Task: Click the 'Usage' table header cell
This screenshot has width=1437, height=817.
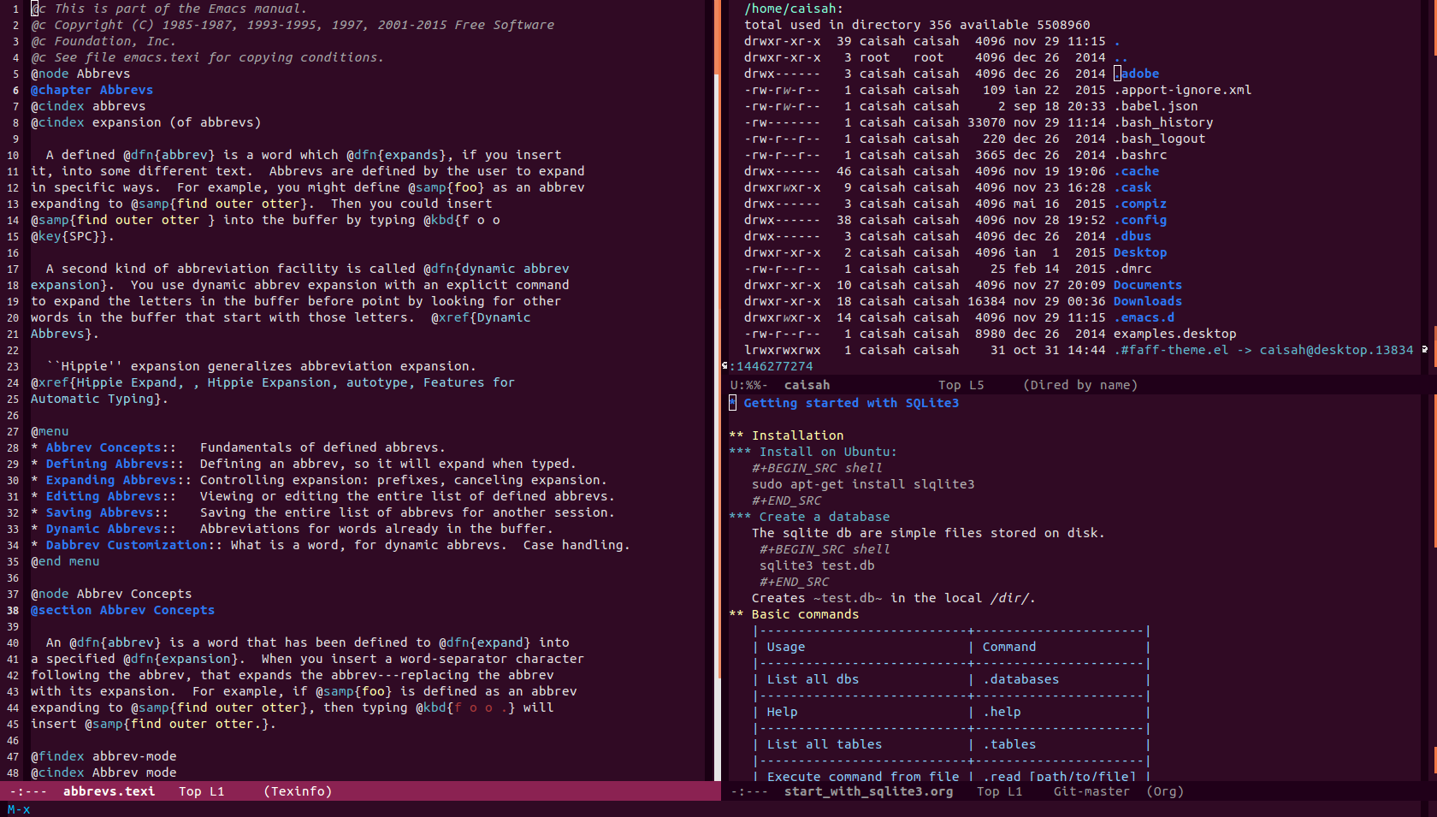Action: point(785,647)
